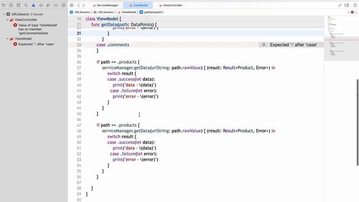The image size is (359, 202).
Task: Select ViewController in the issue navigator
Action: point(26,20)
